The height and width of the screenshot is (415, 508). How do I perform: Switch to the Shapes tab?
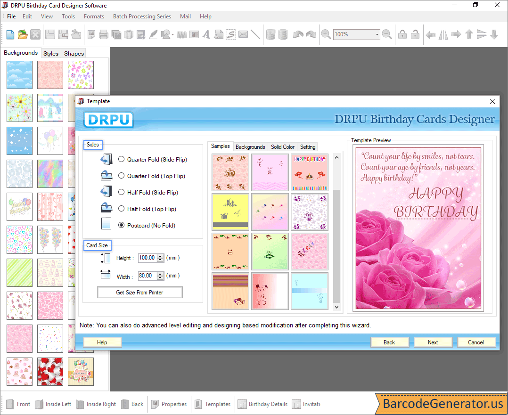pos(74,53)
